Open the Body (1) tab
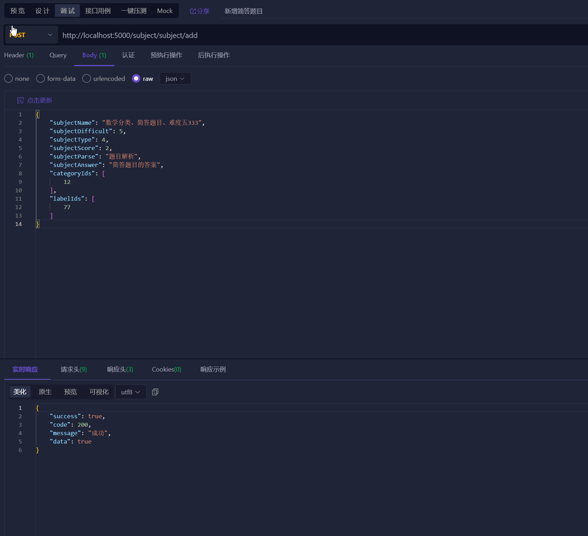Viewport: 588px width, 536px height. pyautogui.click(x=94, y=55)
